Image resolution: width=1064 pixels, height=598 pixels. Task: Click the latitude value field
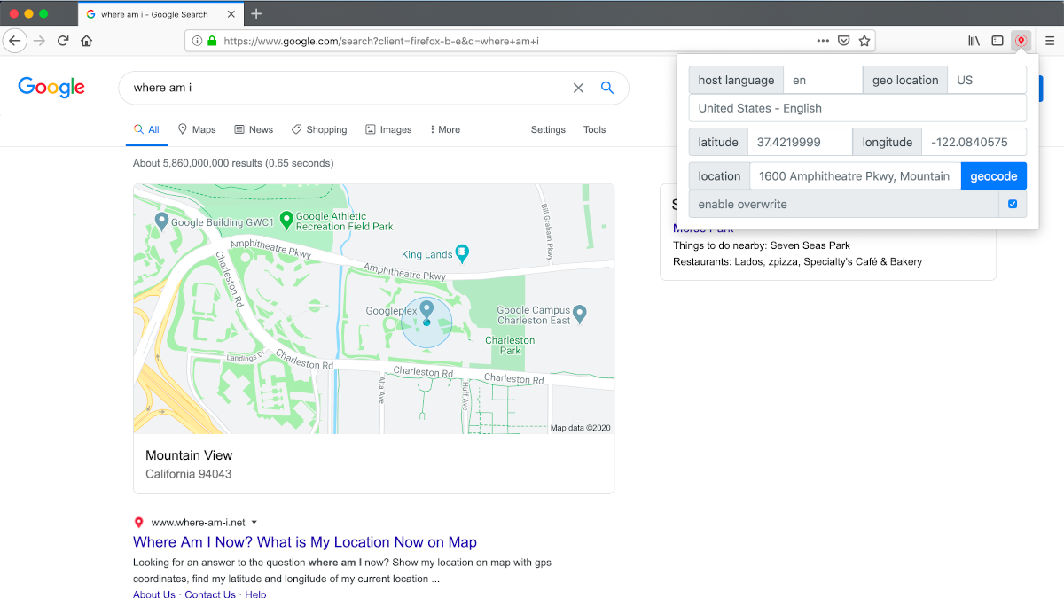800,142
